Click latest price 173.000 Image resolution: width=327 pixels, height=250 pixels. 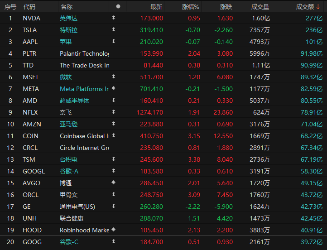pos(151,19)
